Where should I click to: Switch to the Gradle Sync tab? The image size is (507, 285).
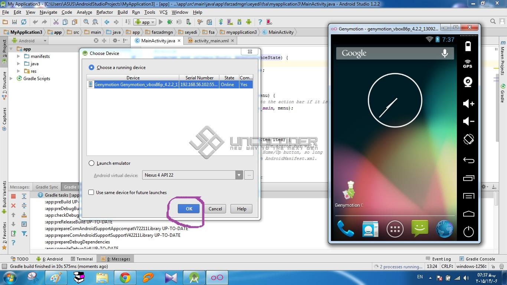pyautogui.click(x=47, y=187)
